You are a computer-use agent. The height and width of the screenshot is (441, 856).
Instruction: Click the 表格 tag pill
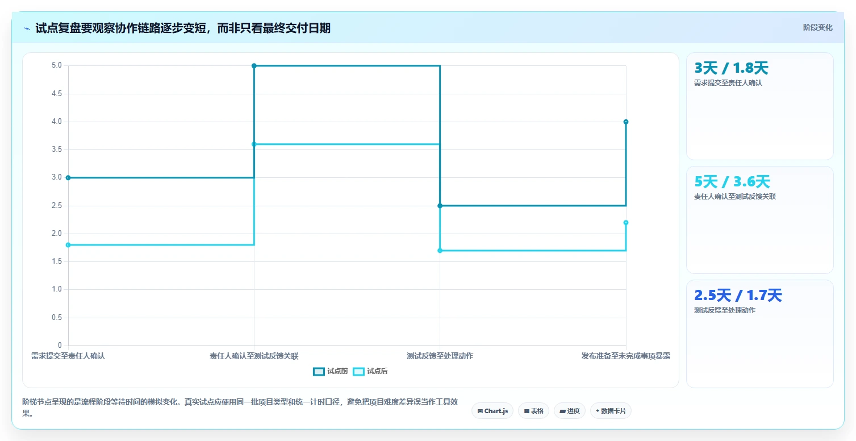point(533,410)
